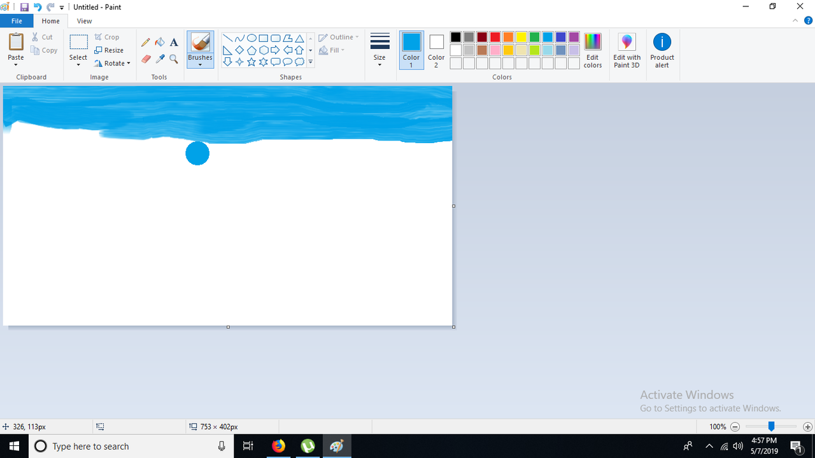Select the Eraser tool
This screenshot has width=815, height=458.
(x=146, y=59)
